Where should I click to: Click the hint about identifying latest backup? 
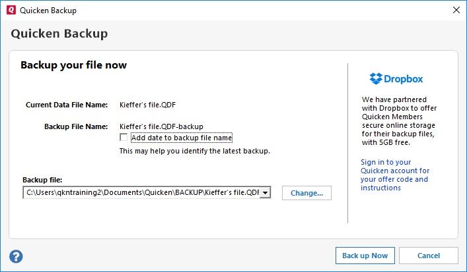[x=194, y=151]
